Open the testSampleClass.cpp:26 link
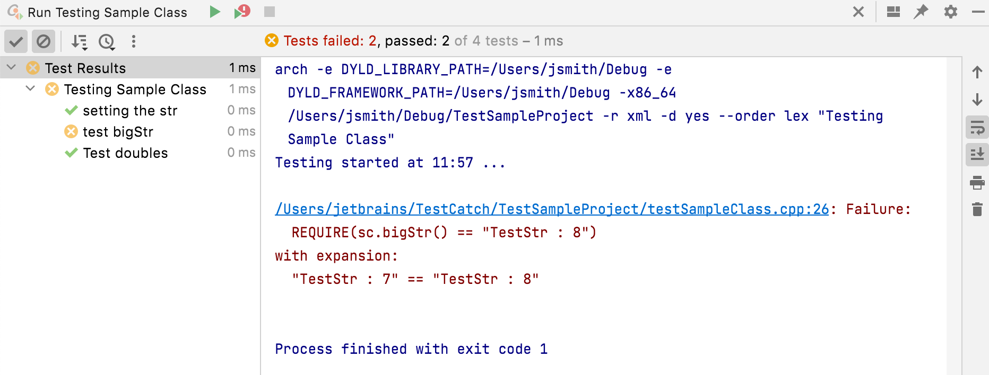Viewport: 989px width, 375px height. click(552, 209)
